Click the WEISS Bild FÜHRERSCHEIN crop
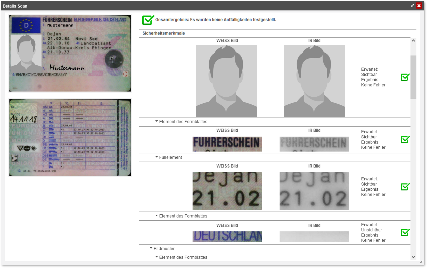Image resolution: width=427 pixels, height=268 pixels. click(227, 144)
